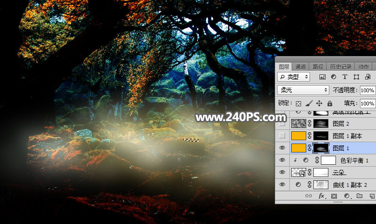This screenshot has height=224, width=376.
Task: Lock image pixels brush icon
Action: point(309,104)
